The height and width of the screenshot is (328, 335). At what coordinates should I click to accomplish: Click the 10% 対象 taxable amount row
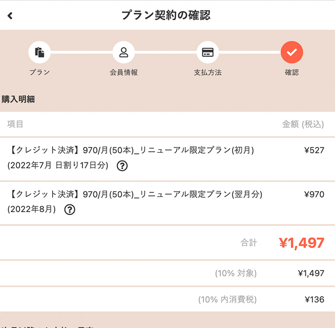235,273
